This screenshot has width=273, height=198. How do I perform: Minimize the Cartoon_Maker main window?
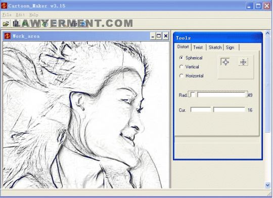[249, 6]
